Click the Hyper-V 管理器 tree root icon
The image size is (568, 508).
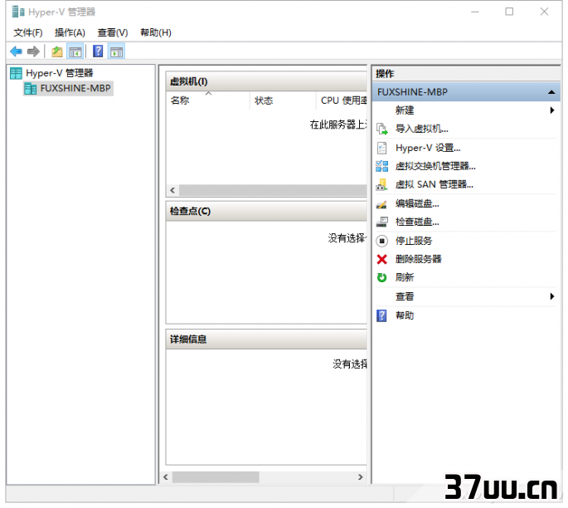(17, 73)
